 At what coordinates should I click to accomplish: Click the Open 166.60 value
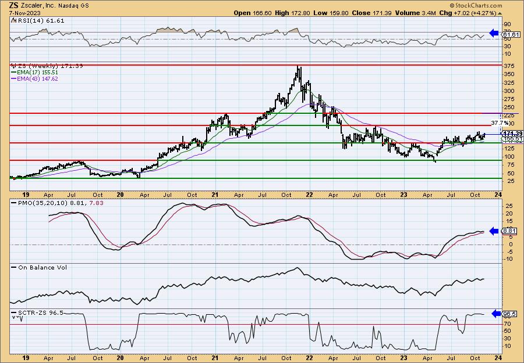pyautogui.click(x=252, y=13)
